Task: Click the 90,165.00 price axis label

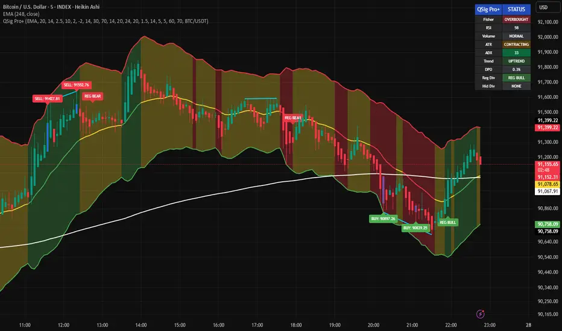Action: pyautogui.click(x=548, y=315)
